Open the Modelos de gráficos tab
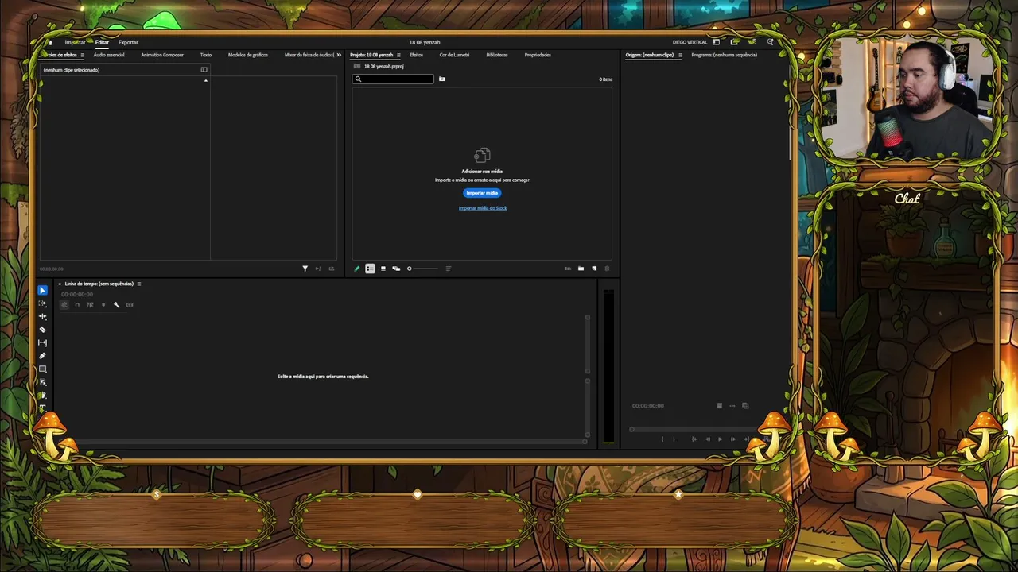 click(248, 55)
